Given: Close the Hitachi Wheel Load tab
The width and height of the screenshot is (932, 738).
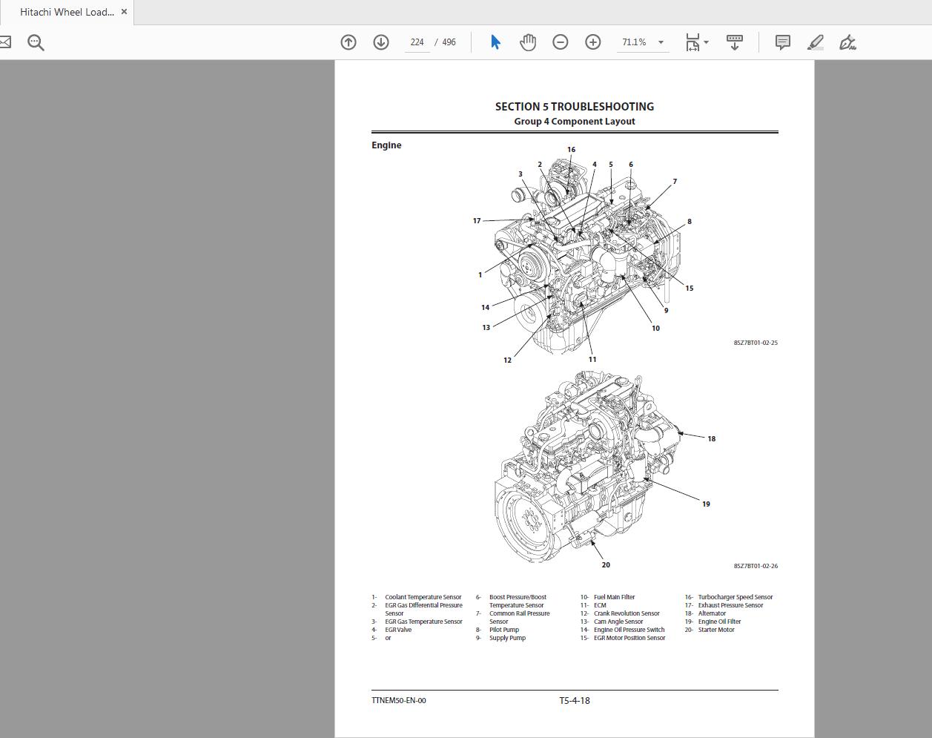Looking at the screenshot, I should coord(123,12).
